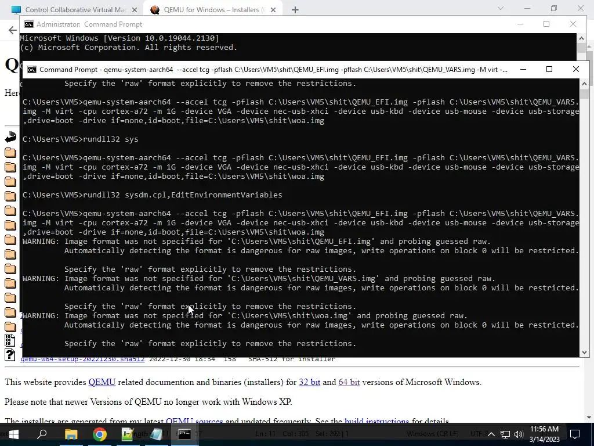Open the network icon in the system tray

coord(505,434)
